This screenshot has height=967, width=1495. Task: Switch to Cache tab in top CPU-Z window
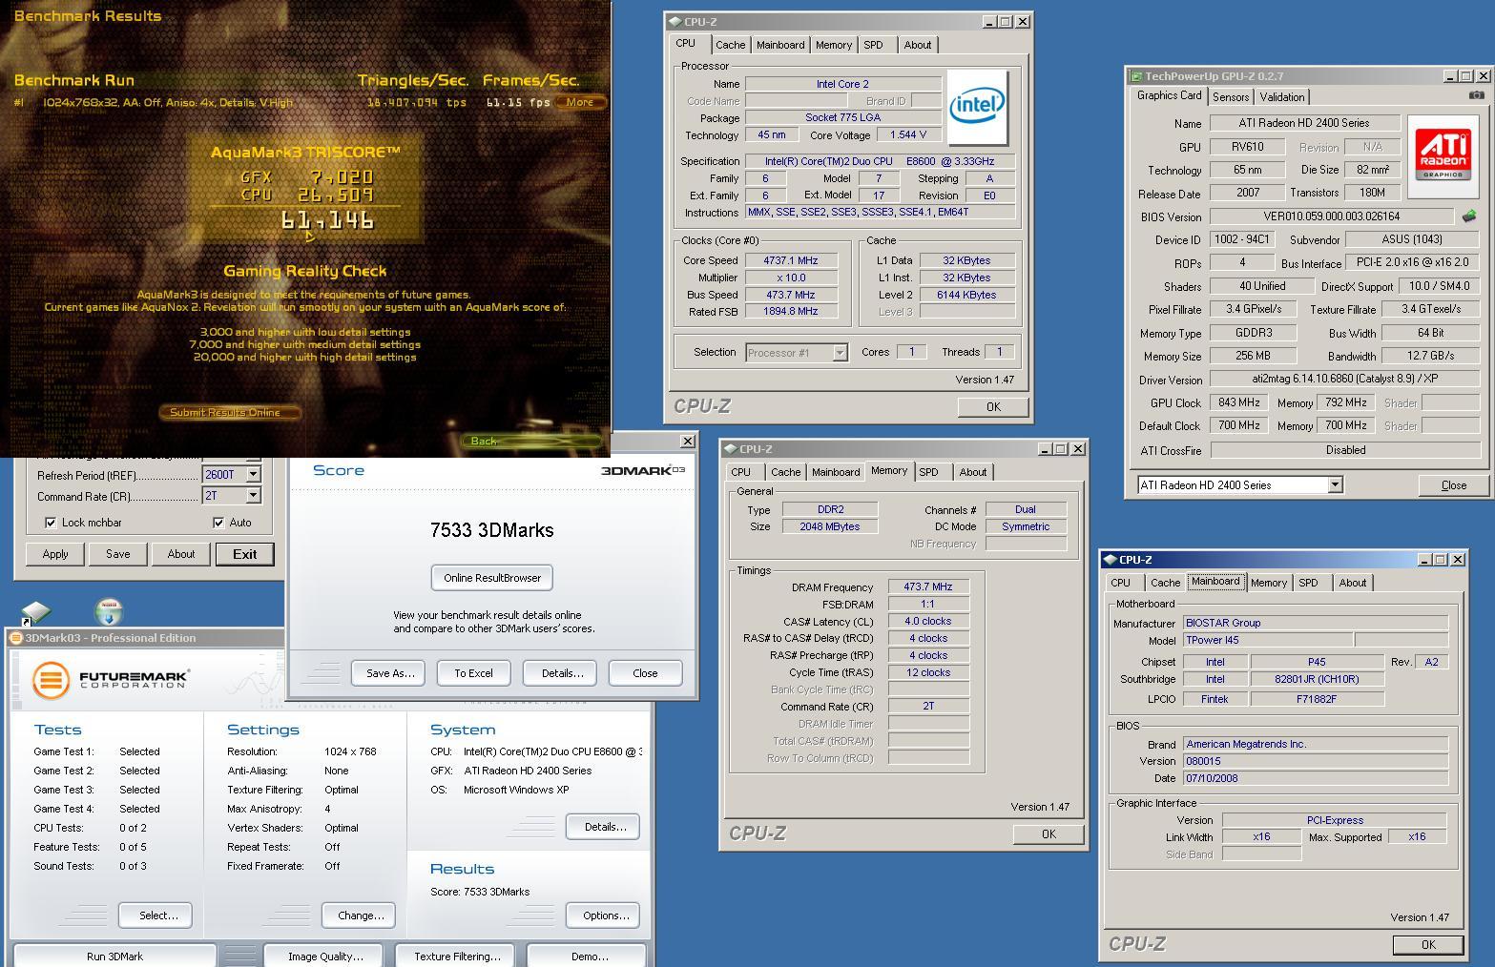(730, 45)
